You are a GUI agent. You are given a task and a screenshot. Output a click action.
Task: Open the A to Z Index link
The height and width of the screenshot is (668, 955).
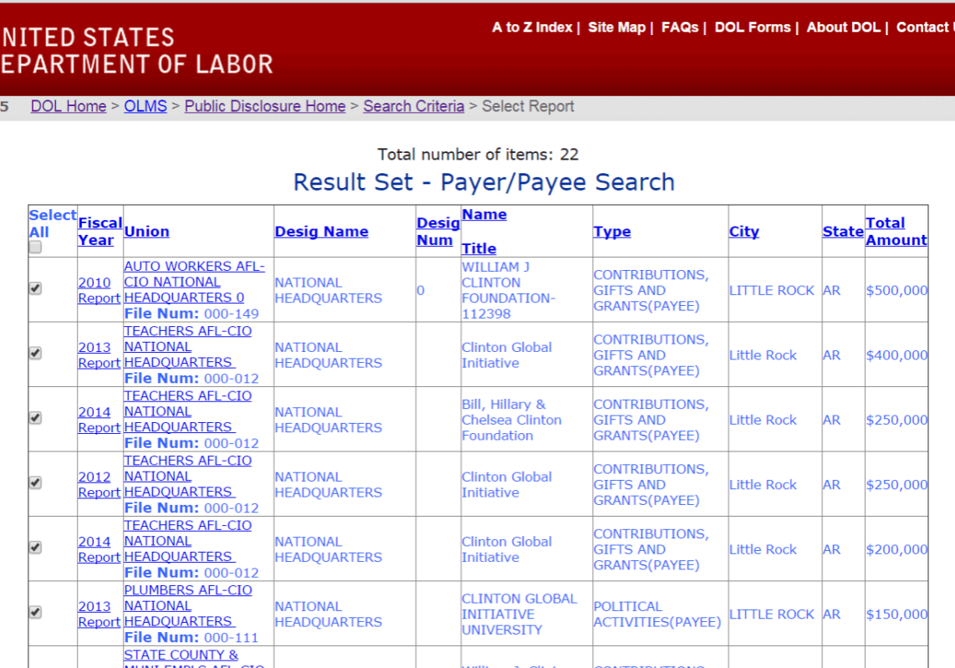(533, 28)
